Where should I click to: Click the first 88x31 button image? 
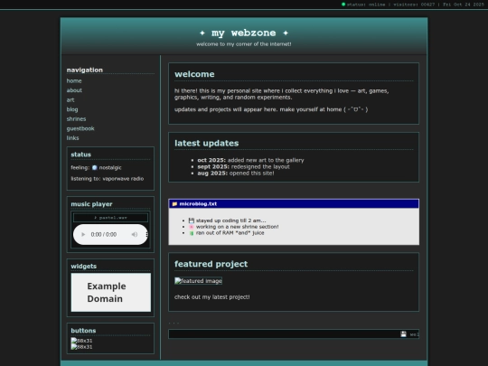coord(81,341)
